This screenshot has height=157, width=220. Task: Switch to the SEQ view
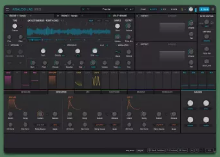pos(174,9)
